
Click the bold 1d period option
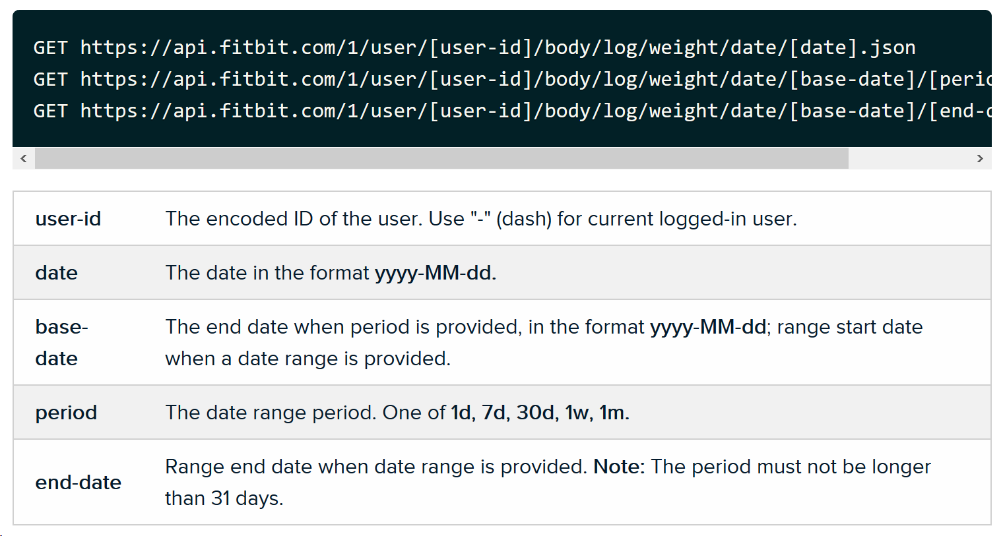pyautogui.click(x=460, y=412)
